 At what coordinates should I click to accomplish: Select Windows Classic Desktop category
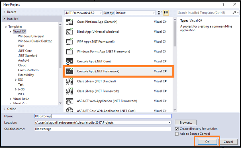35,41
